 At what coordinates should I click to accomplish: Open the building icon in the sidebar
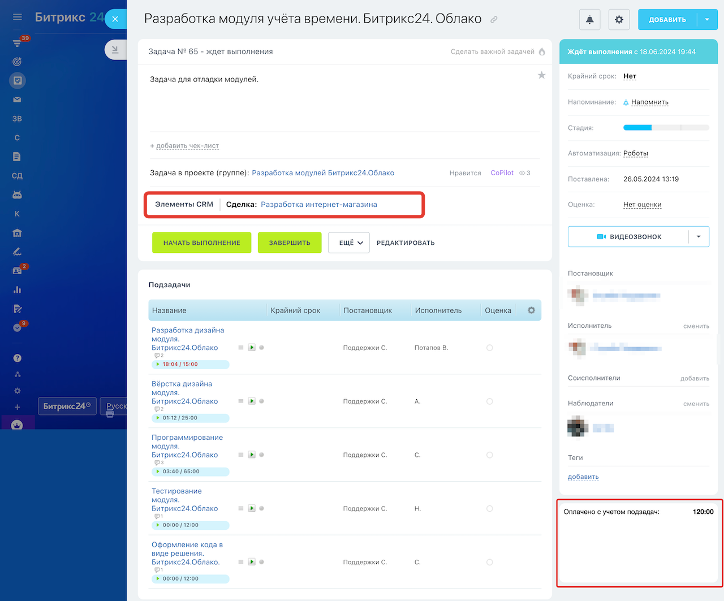click(x=17, y=233)
